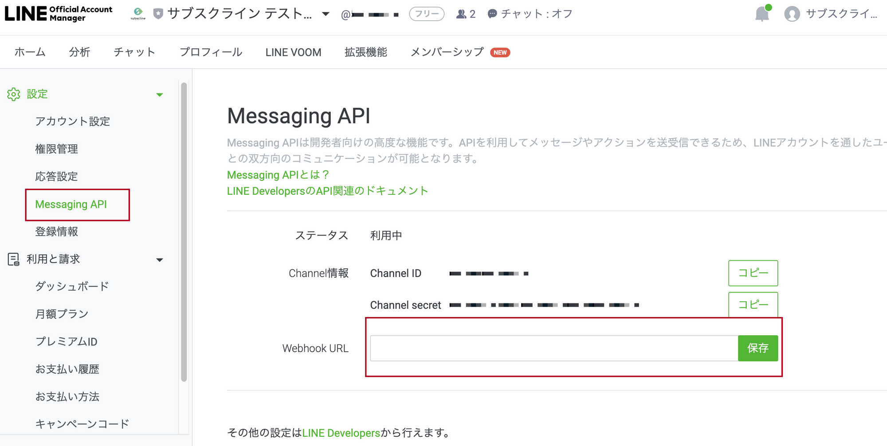Click the 利用と請求 invoice icon
The width and height of the screenshot is (887, 446).
point(14,259)
